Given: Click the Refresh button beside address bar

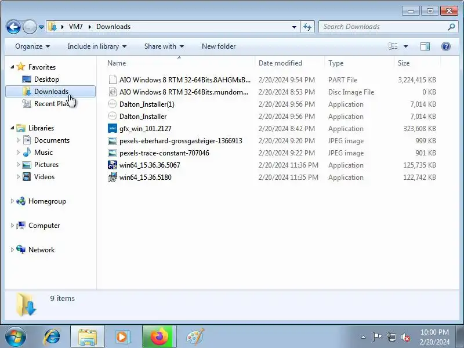Looking at the screenshot, I should pyautogui.click(x=307, y=27).
